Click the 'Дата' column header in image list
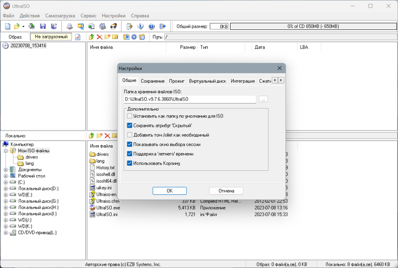The height and width of the screenshot is (268, 398). click(274, 47)
